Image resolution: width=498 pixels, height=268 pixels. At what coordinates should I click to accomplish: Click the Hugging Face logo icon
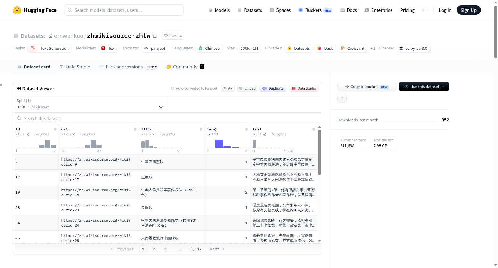(x=17, y=10)
